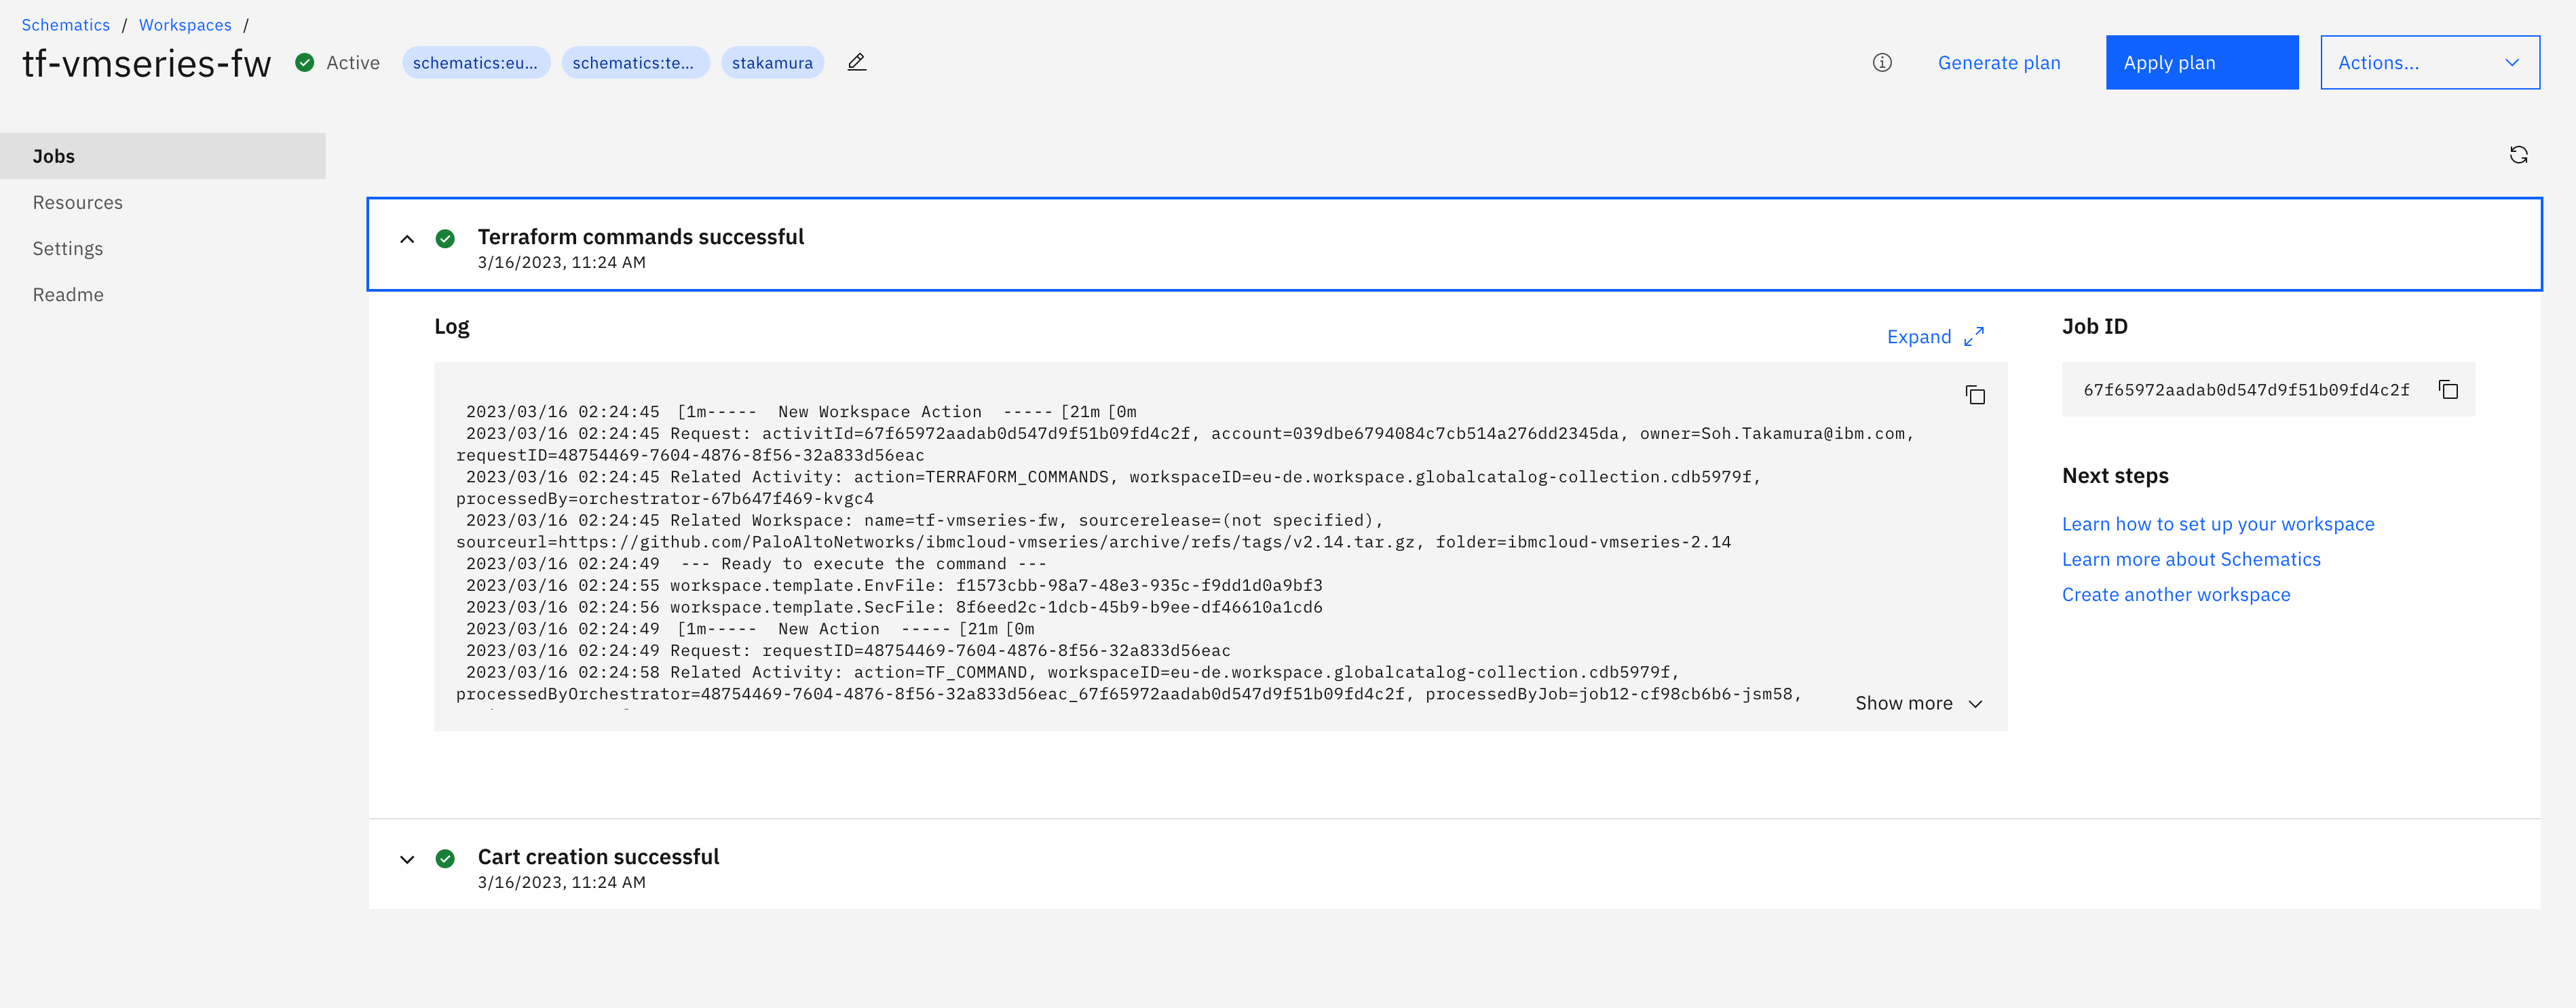The width and height of the screenshot is (2576, 1008).
Task: Open the Actions dropdown menu
Action: coord(2429,62)
